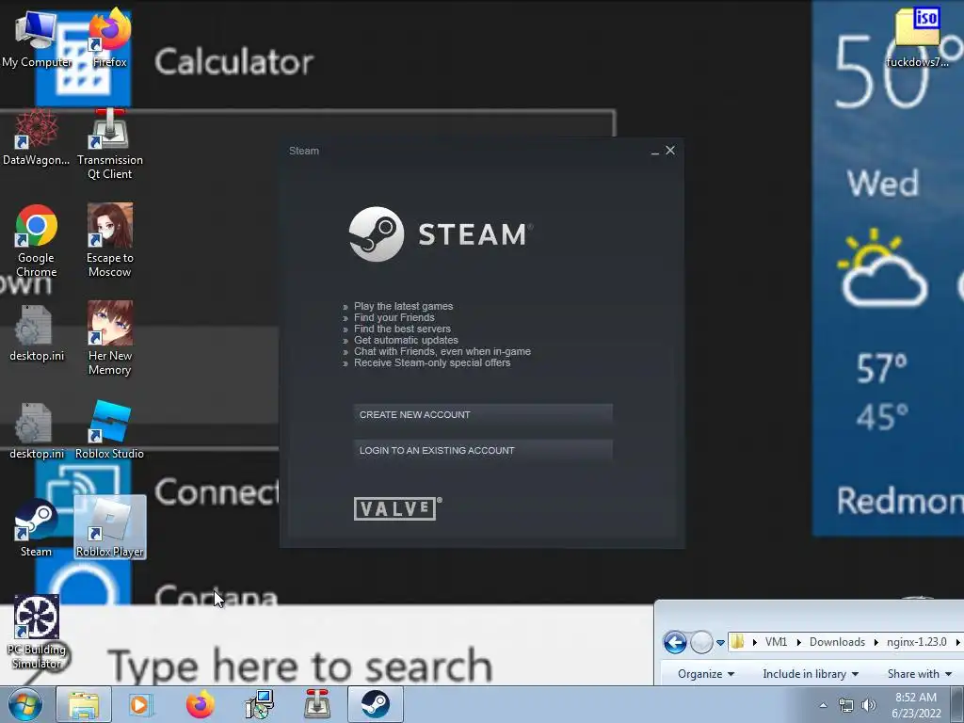The image size is (964, 723).
Task: Click the 'Find your Friends' text
Action: point(394,317)
